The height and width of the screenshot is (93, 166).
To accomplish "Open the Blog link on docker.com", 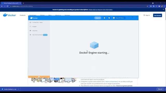I will click(x=50, y=15).
